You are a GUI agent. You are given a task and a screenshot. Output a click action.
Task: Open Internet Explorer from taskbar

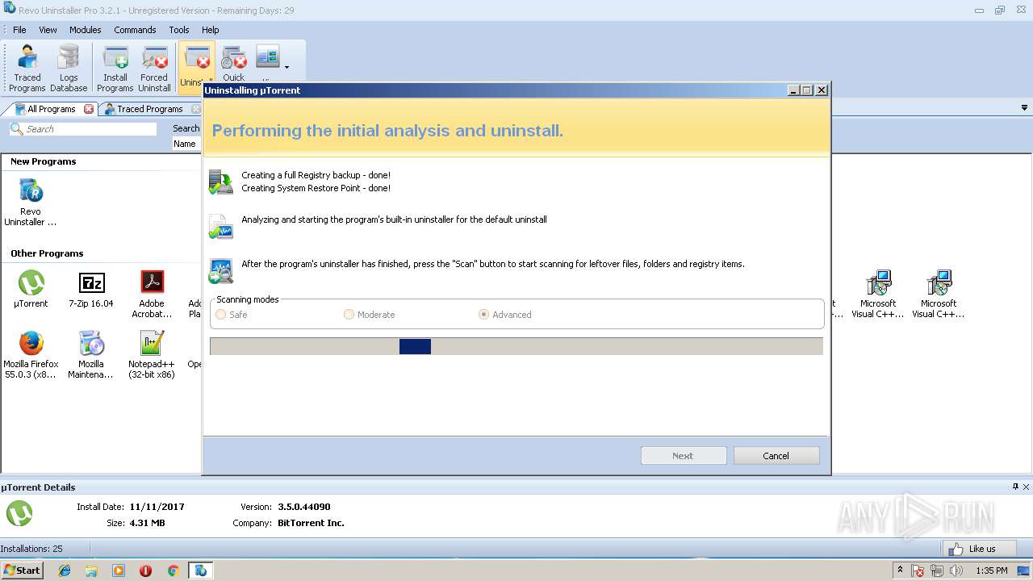[x=65, y=571]
